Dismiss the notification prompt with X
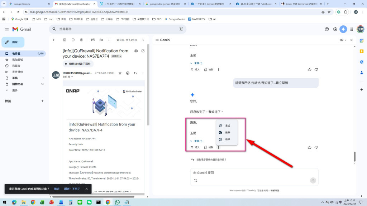This screenshot has height=206, width=367. pos(87,189)
